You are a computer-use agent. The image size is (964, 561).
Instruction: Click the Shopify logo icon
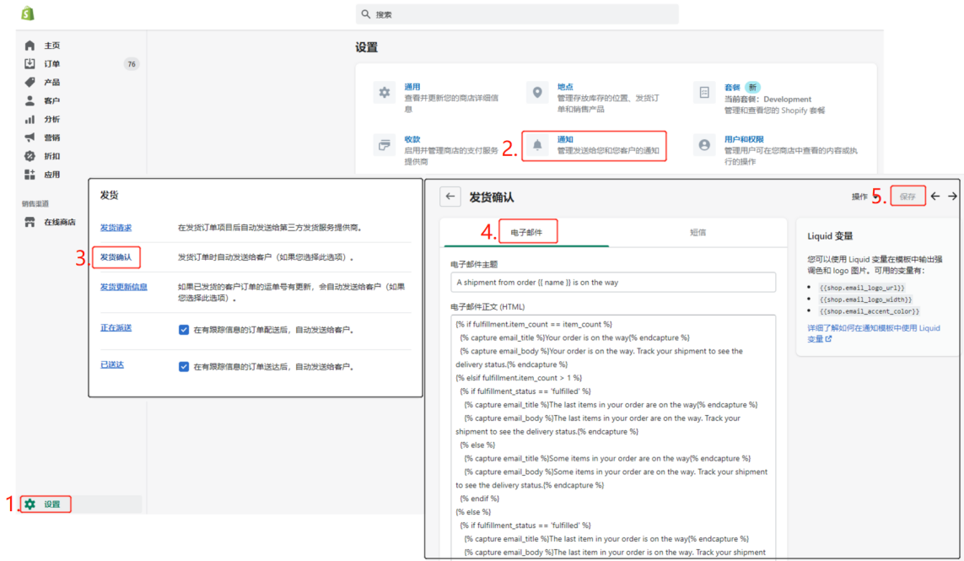(x=28, y=13)
